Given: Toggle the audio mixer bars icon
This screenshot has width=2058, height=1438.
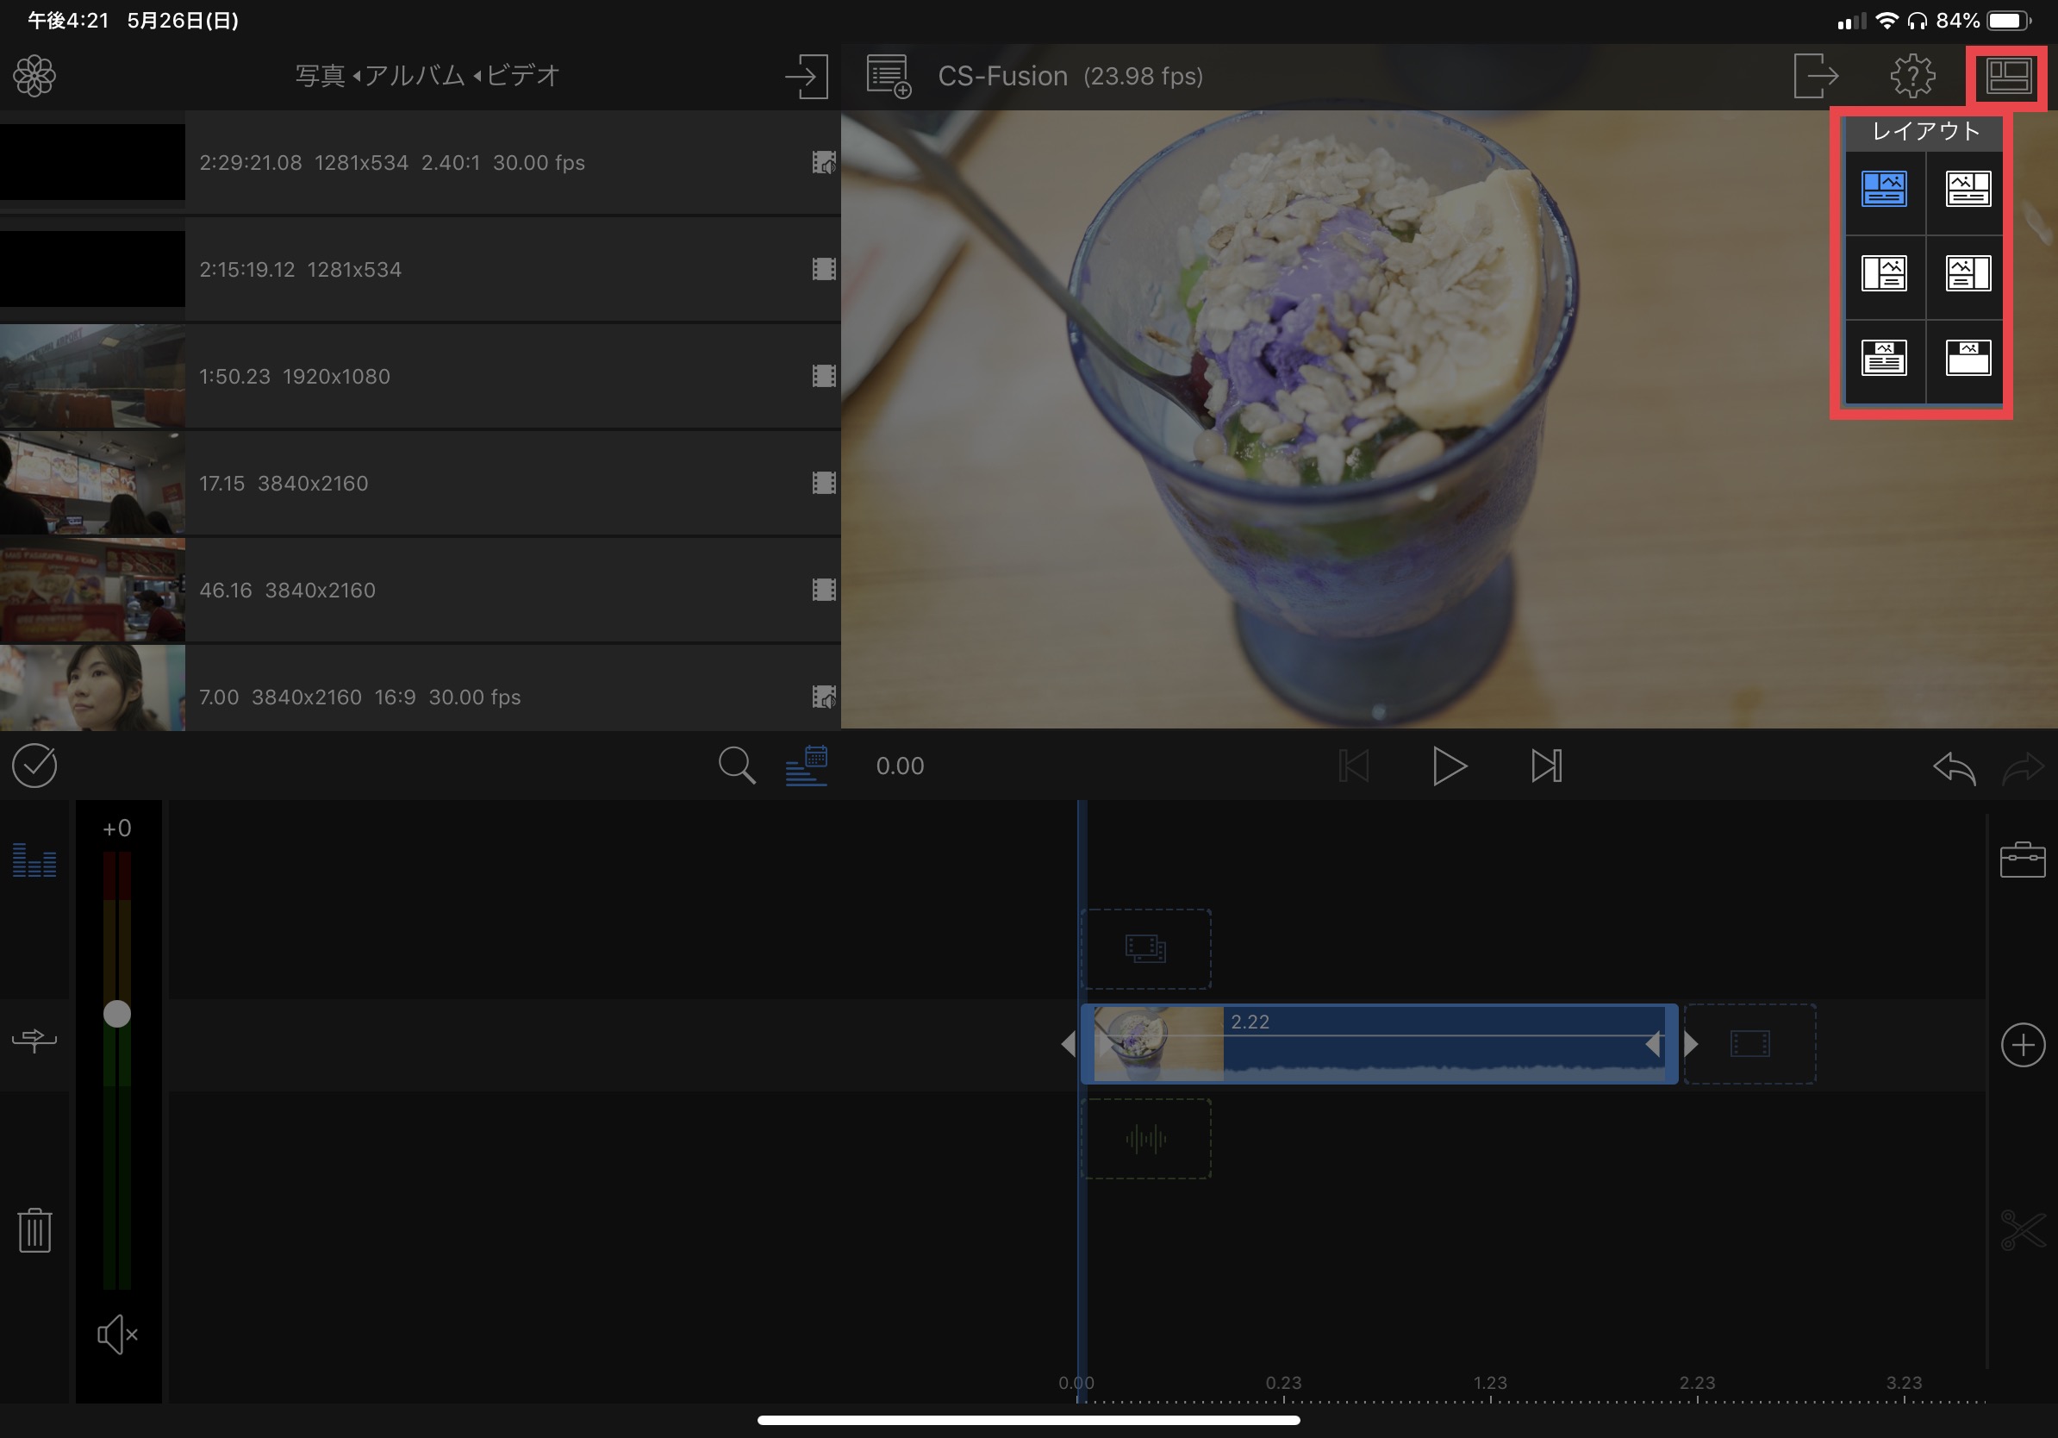Looking at the screenshot, I should [34, 860].
